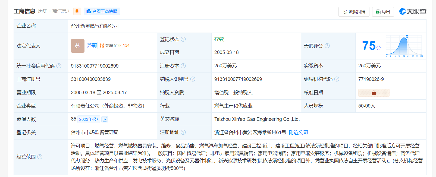Click credit code 913310007719002699 beside 统一社会信用代码
436x177 pixels.
coord(95,66)
